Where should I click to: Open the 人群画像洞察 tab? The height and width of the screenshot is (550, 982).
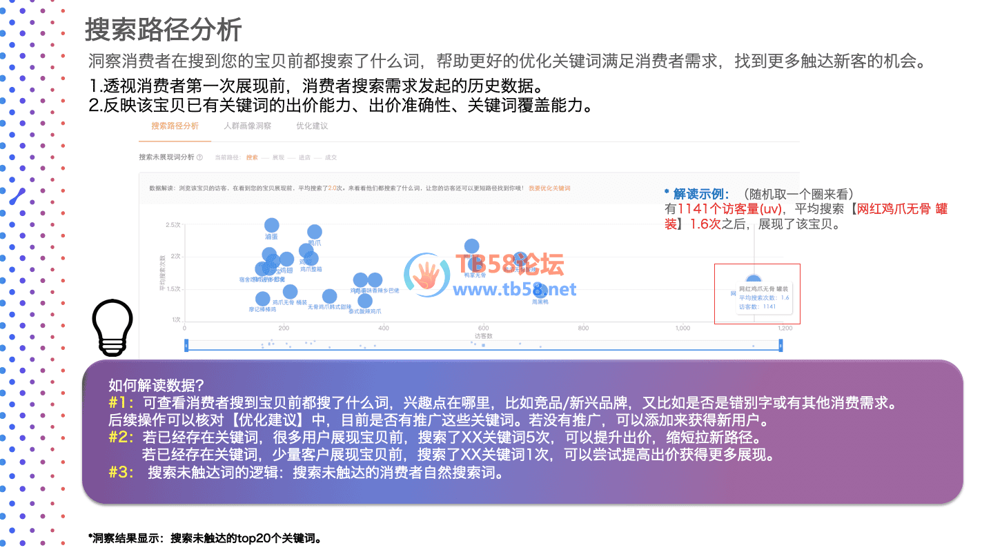pos(247,126)
